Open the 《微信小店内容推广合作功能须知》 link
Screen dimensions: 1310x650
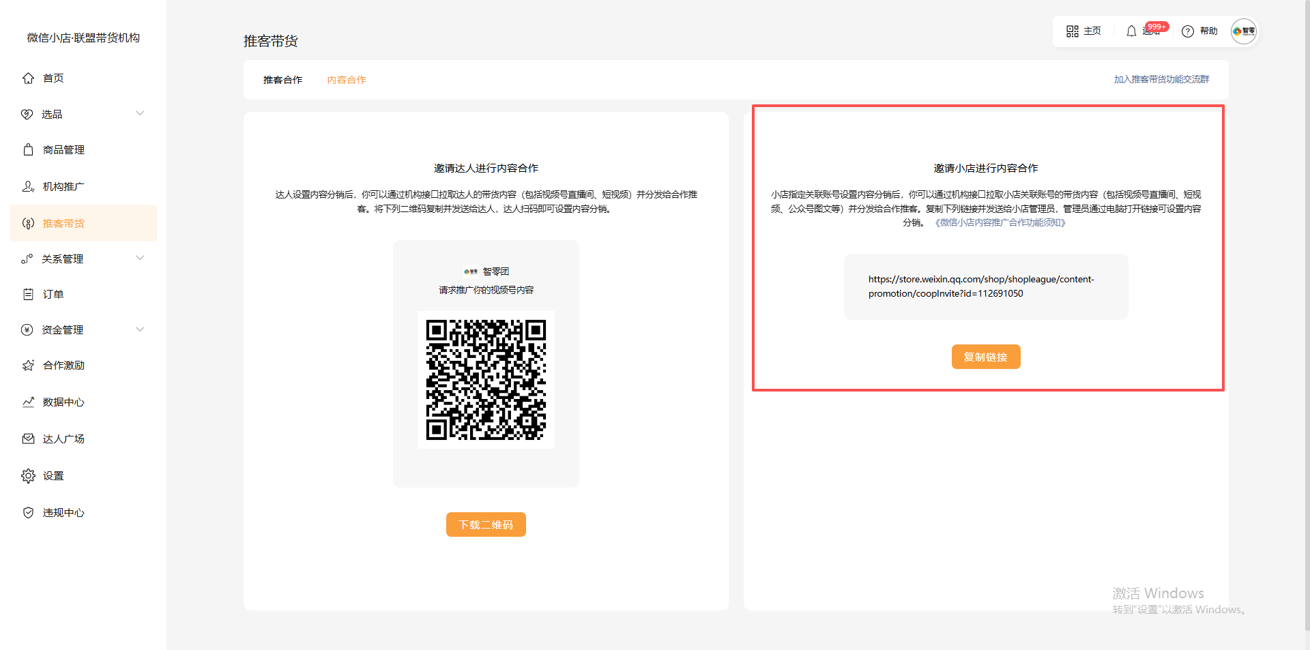[1000, 222]
